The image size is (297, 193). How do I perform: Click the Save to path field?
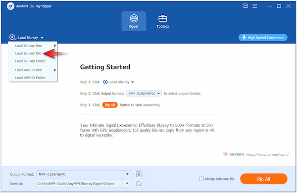[x=79, y=184]
